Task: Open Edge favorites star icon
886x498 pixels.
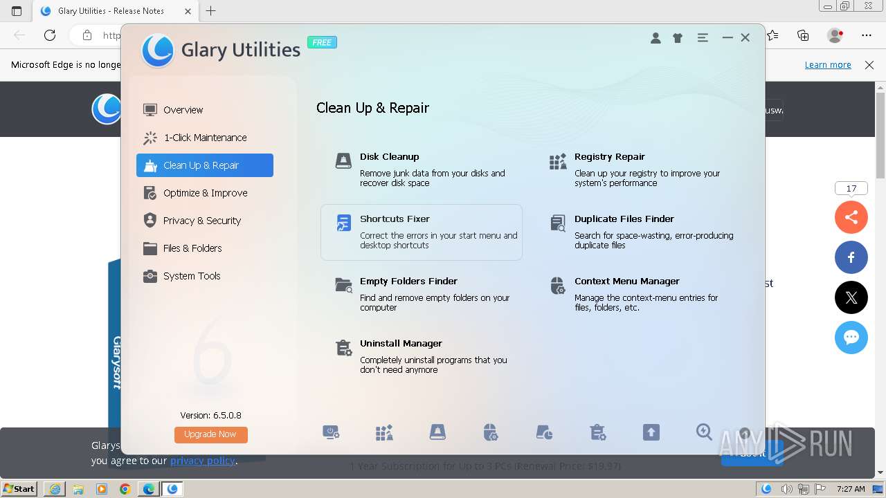Action: pyautogui.click(x=772, y=35)
